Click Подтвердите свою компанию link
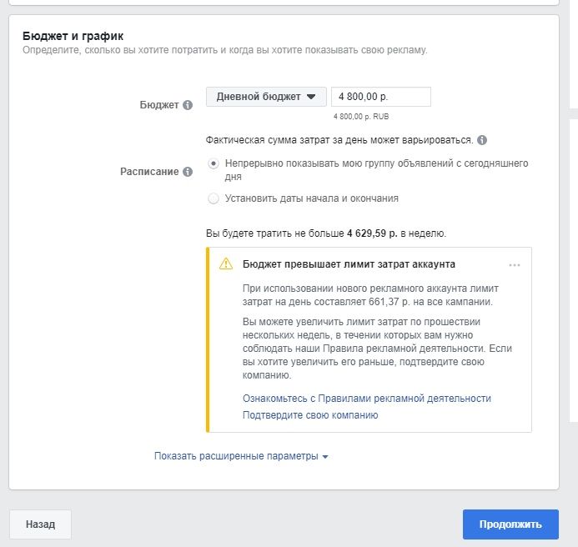The height and width of the screenshot is (547, 578). [x=310, y=415]
